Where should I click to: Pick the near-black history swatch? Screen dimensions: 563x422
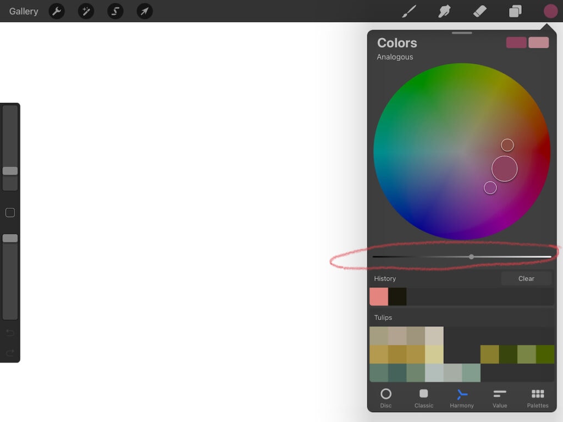tap(398, 296)
